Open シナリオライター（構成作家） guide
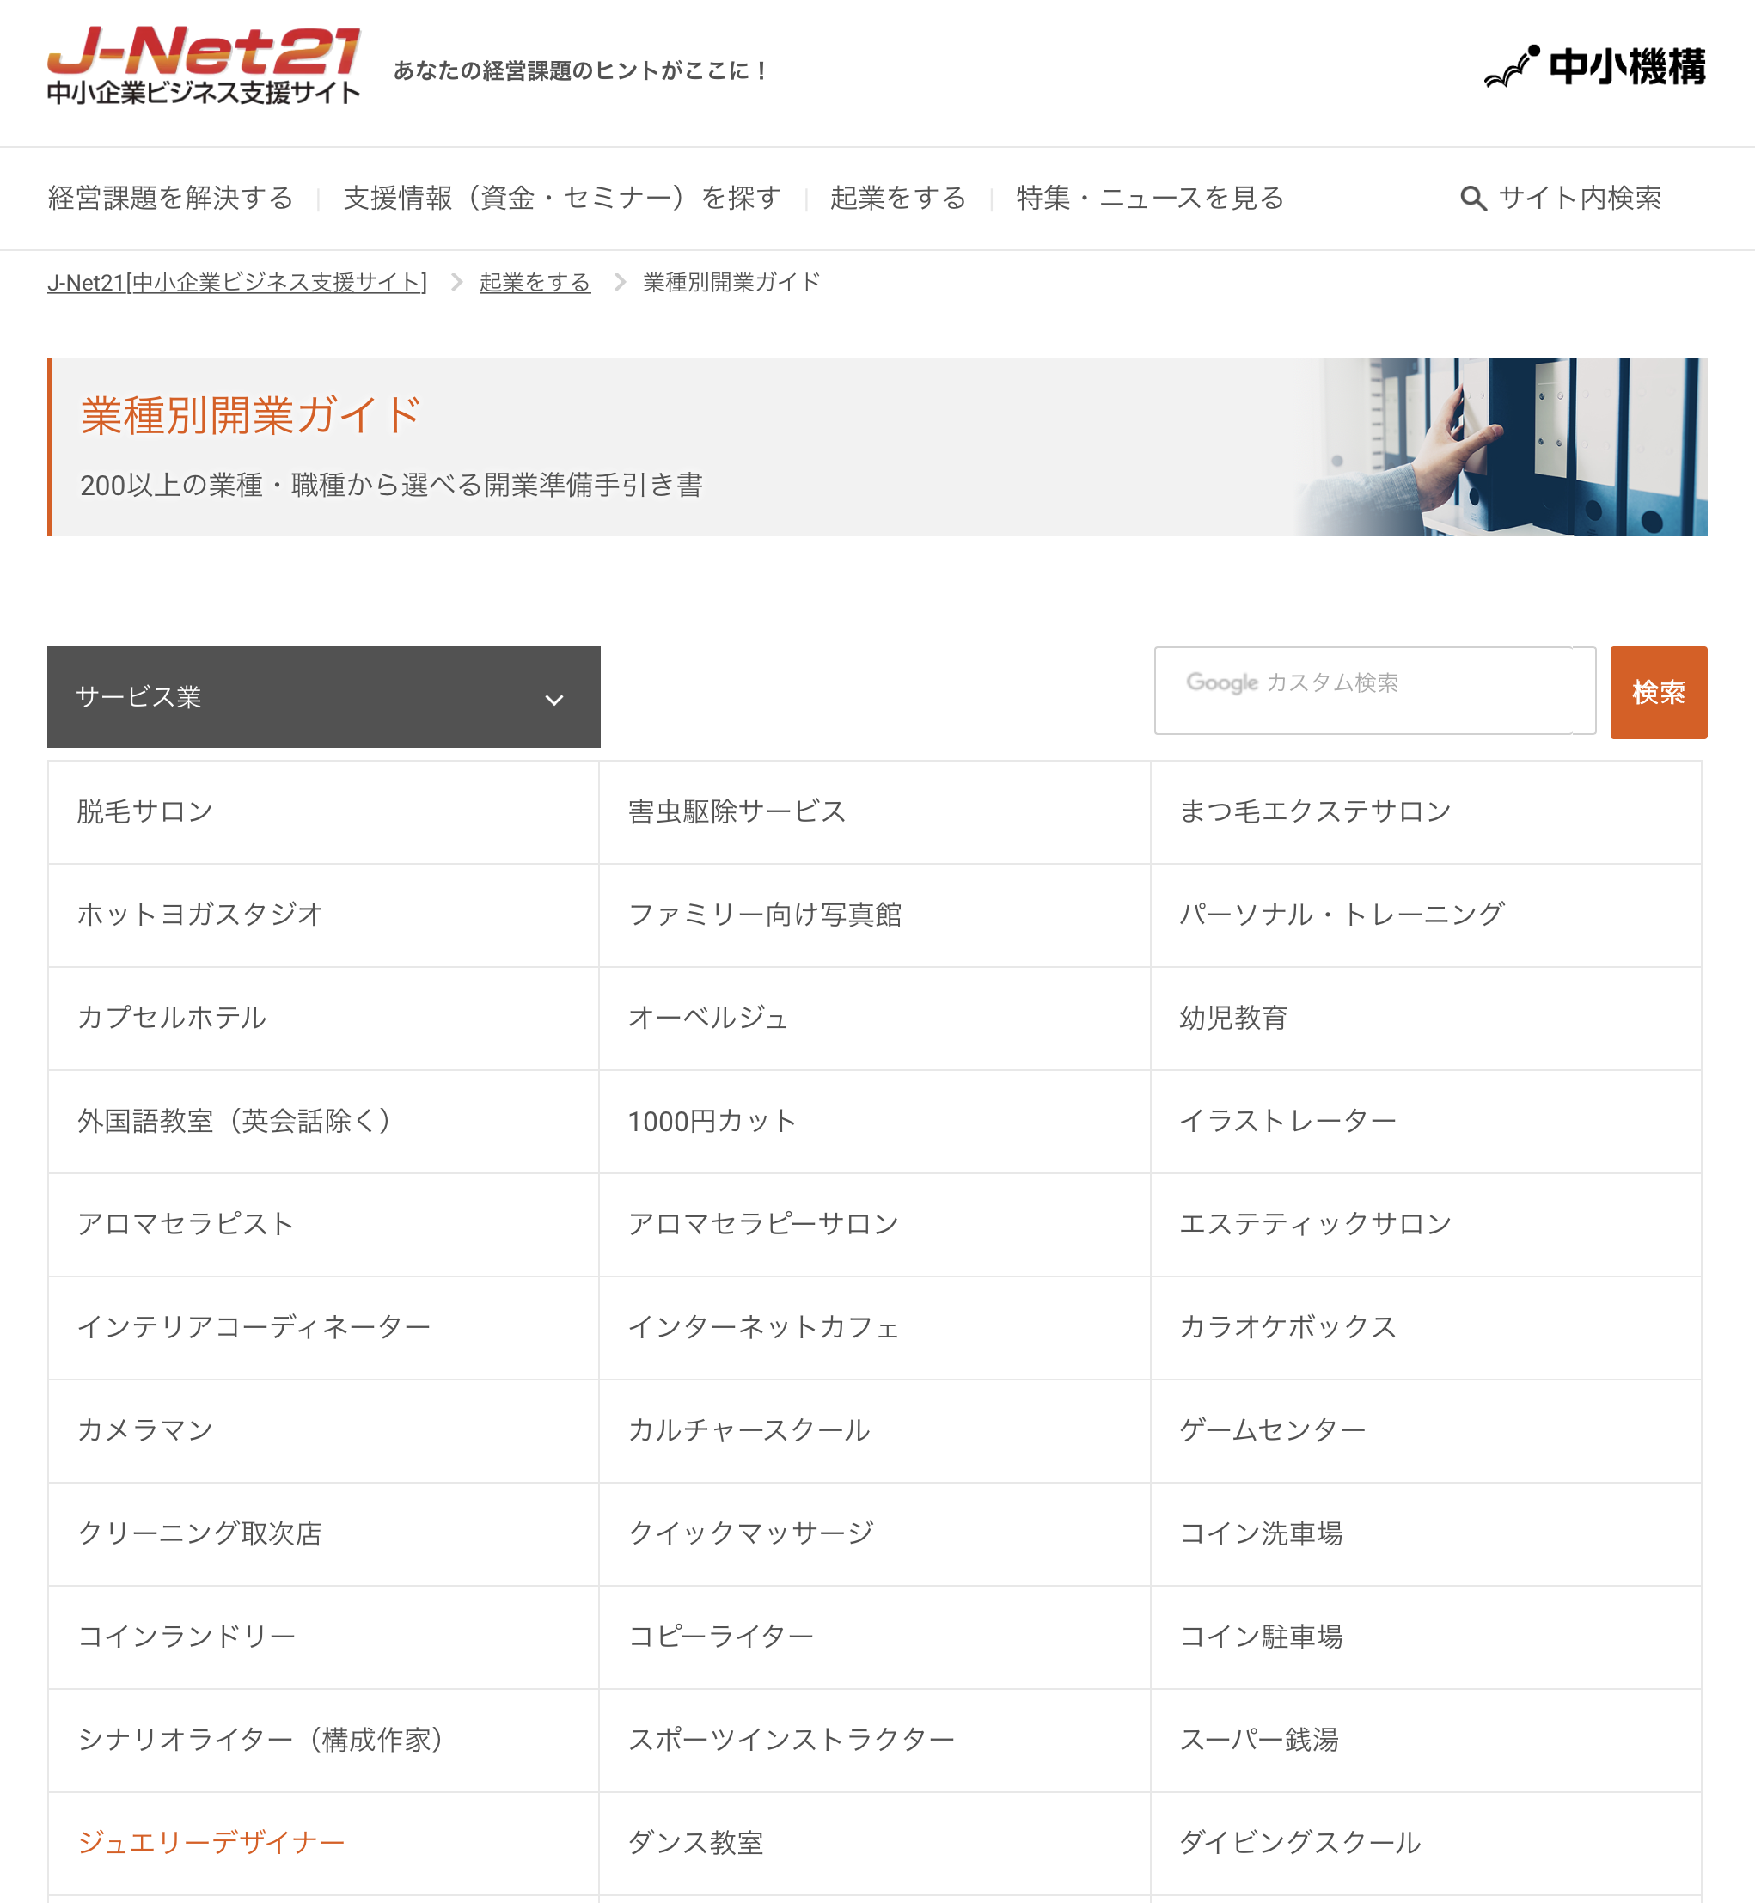The width and height of the screenshot is (1755, 1903). pyautogui.click(x=324, y=1740)
